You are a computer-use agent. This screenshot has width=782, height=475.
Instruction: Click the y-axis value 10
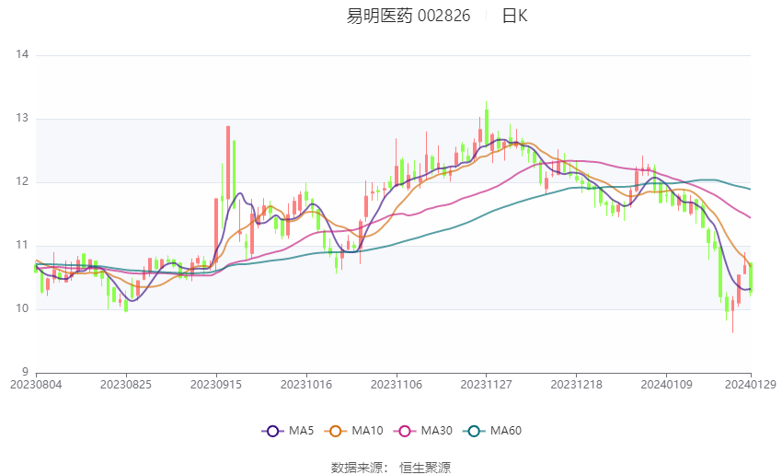point(22,308)
